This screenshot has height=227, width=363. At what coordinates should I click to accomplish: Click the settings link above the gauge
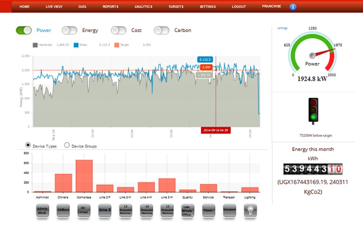pos(282,28)
